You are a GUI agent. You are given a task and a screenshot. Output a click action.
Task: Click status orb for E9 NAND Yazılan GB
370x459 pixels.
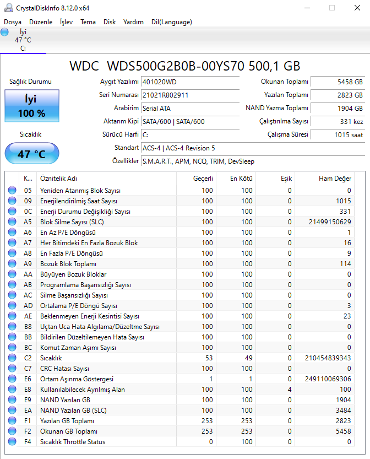click(x=12, y=400)
